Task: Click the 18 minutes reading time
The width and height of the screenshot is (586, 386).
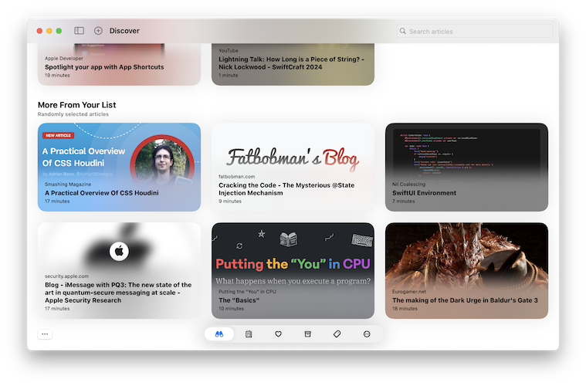Action: click(405, 309)
